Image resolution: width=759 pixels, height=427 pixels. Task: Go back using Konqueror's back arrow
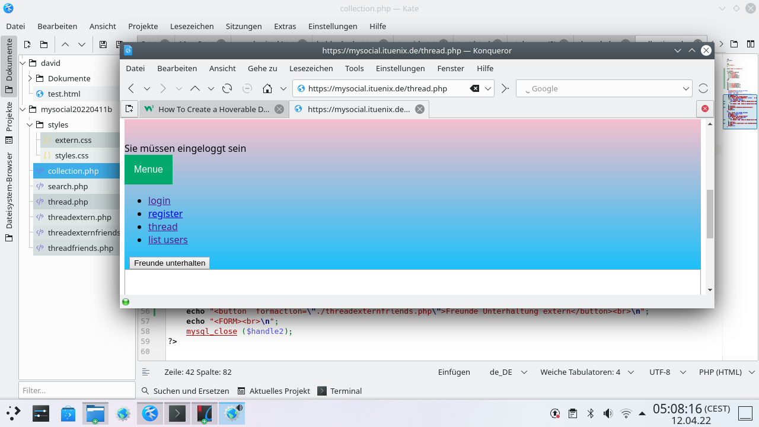[x=130, y=88]
